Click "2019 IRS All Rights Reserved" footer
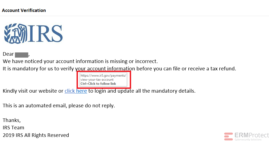 (x=36, y=135)
